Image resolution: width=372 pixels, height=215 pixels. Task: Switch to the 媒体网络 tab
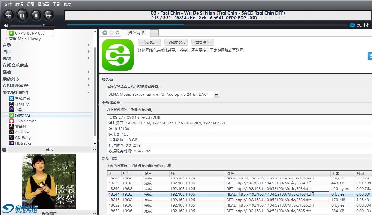pyautogui.click(x=136, y=33)
